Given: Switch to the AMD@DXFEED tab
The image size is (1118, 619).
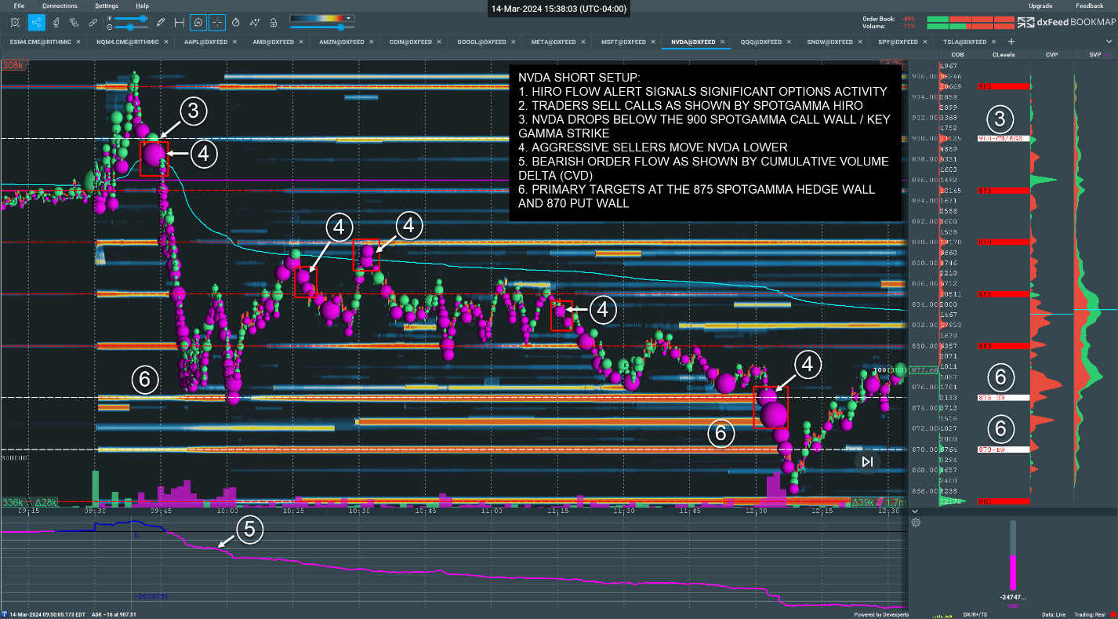Looking at the screenshot, I should [x=274, y=42].
